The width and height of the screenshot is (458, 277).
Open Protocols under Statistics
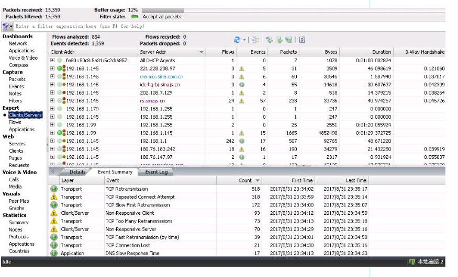19,237
